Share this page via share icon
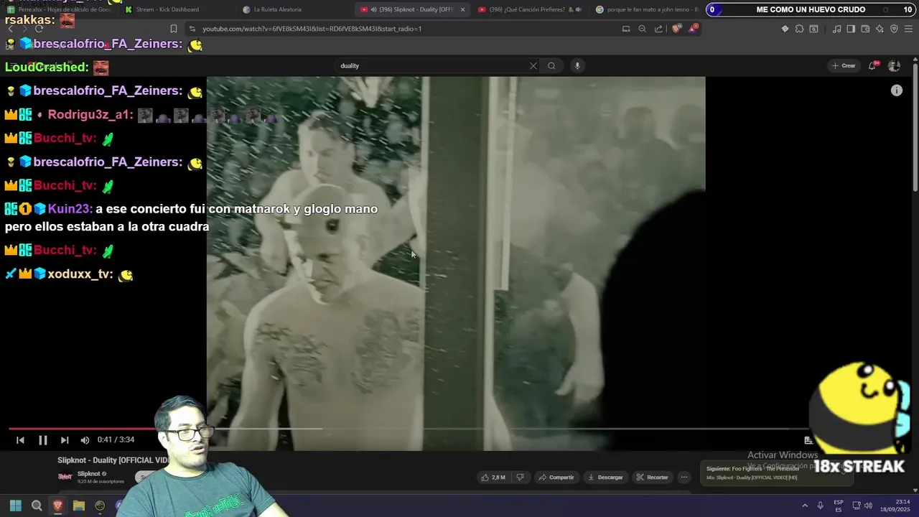This screenshot has height=517, width=919. pyautogui.click(x=658, y=29)
